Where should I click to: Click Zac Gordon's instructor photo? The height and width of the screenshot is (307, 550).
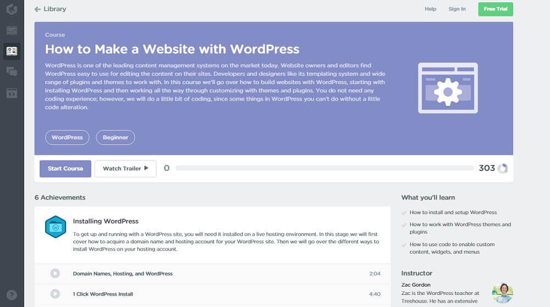coord(503,293)
